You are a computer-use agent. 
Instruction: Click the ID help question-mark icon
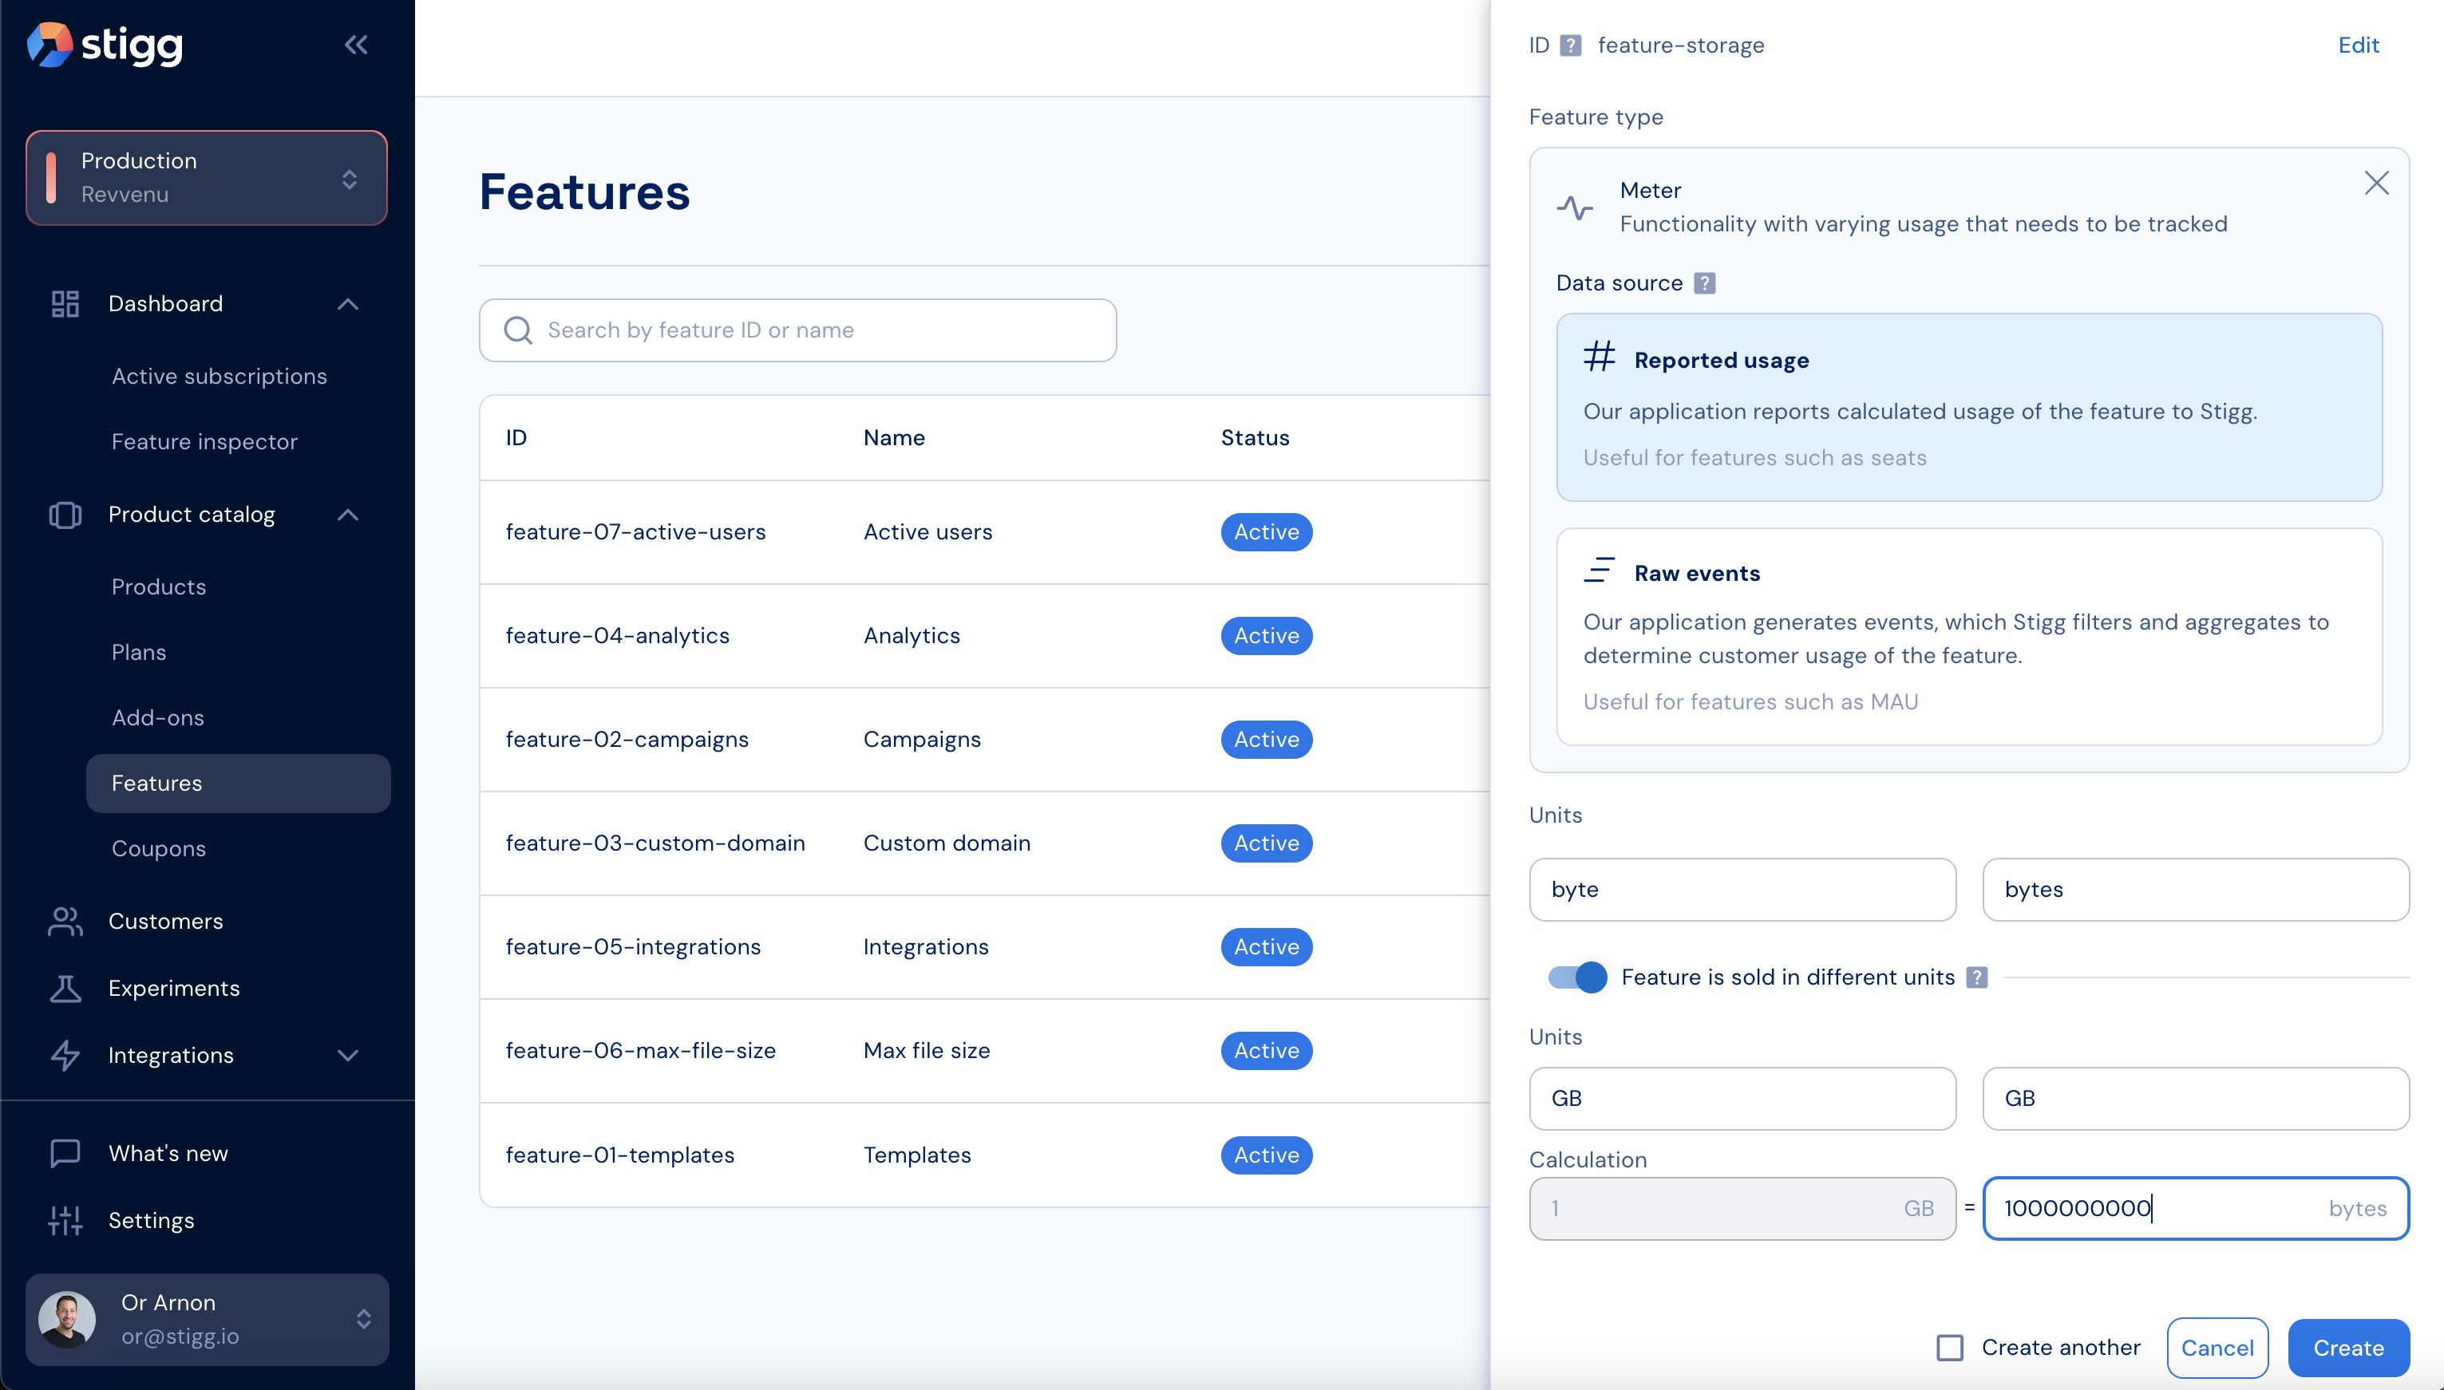(1571, 45)
